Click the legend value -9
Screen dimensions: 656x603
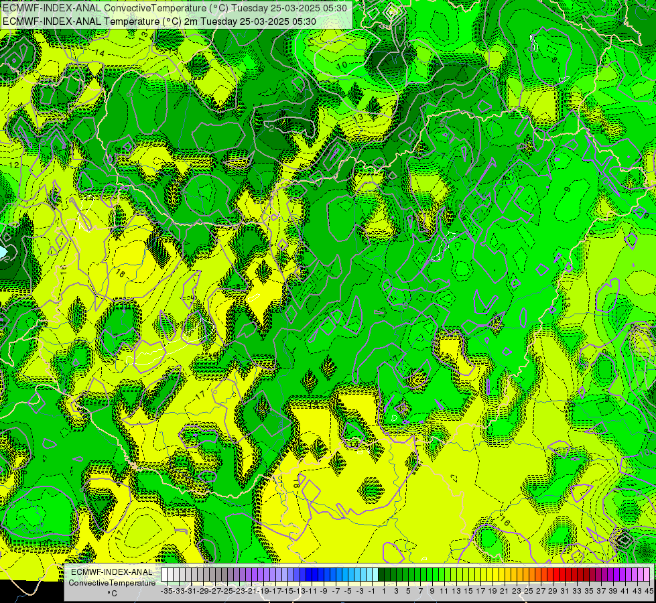click(324, 591)
